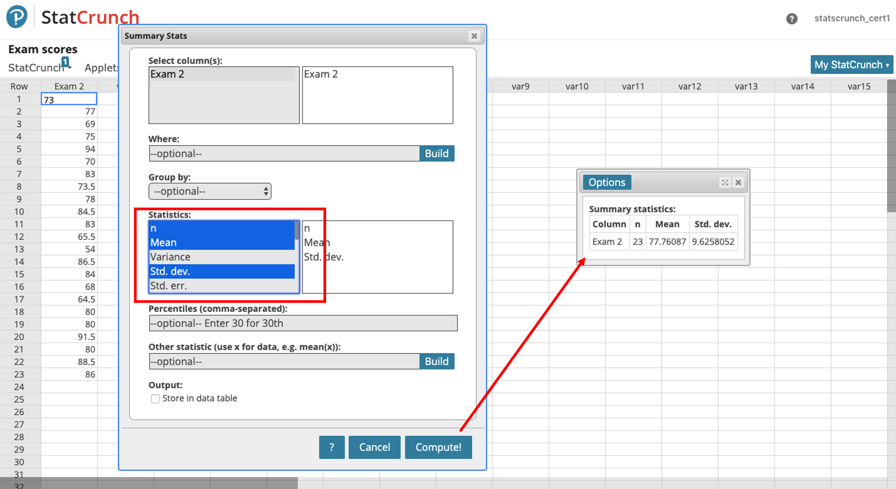This screenshot has width=896, height=489.
Task: Expand the My StatCrunch dropdown
Action: pos(851,65)
